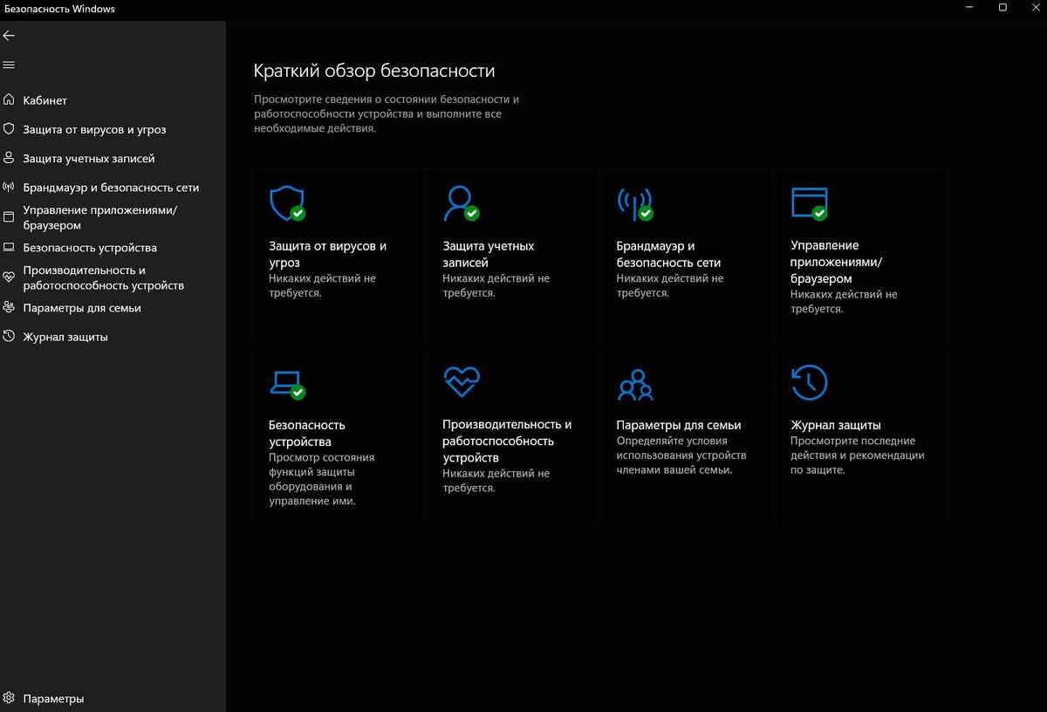Click large history clock icon on protection log card

click(809, 382)
